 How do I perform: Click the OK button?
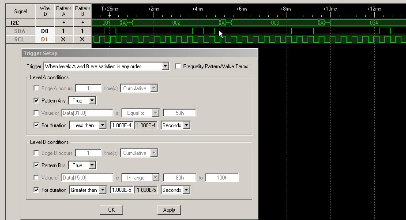tap(111, 210)
